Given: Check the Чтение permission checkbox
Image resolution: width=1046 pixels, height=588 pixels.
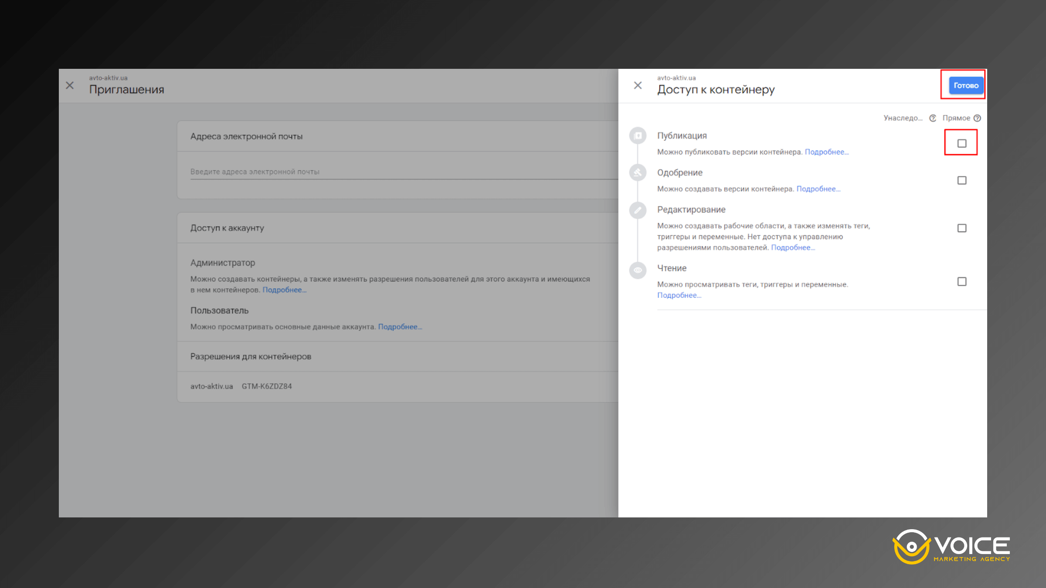Looking at the screenshot, I should [x=961, y=282].
